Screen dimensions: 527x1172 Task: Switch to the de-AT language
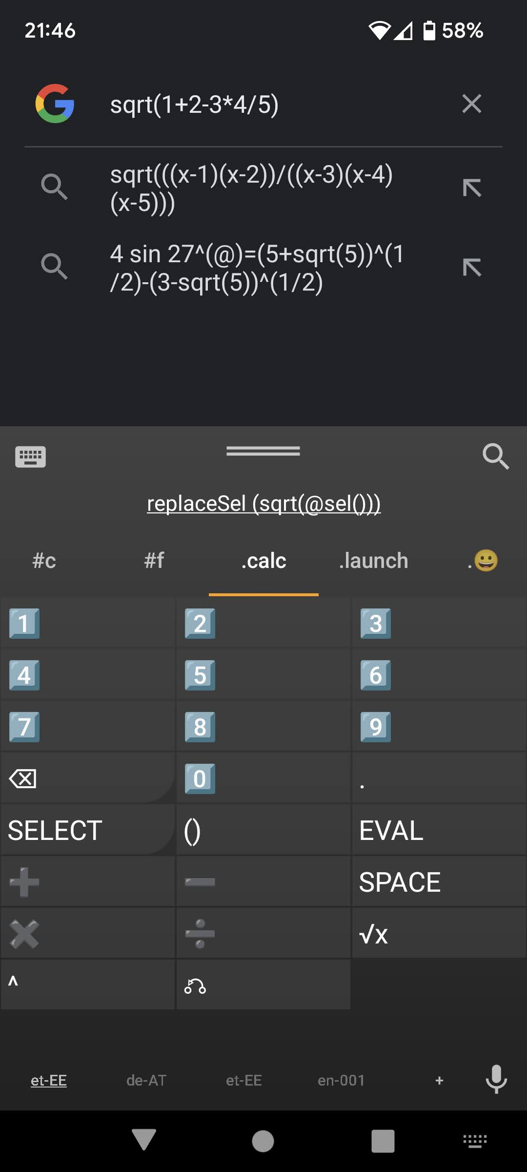point(146,1080)
